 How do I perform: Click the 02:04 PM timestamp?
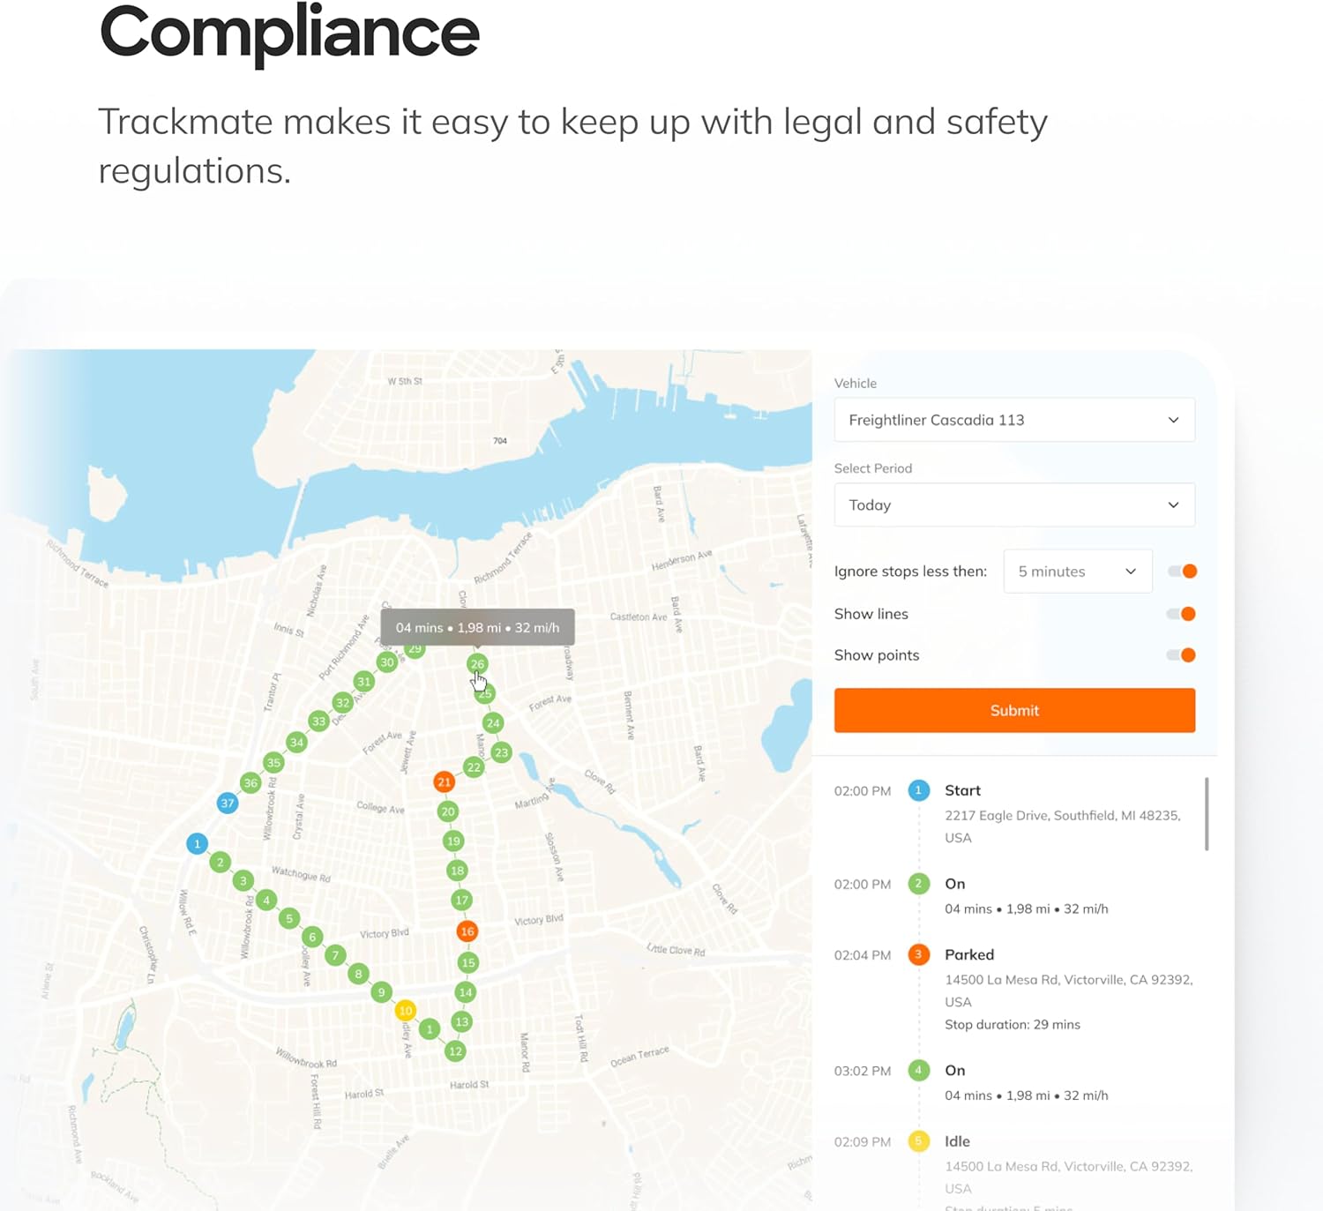[x=863, y=955]
